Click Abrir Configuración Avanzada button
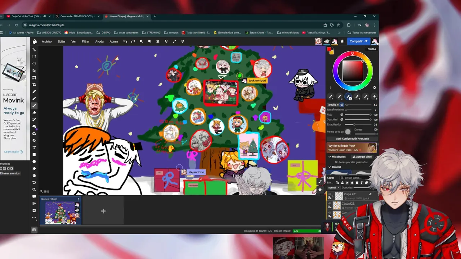Screen dimensions: 461x259 coord(352,138)
